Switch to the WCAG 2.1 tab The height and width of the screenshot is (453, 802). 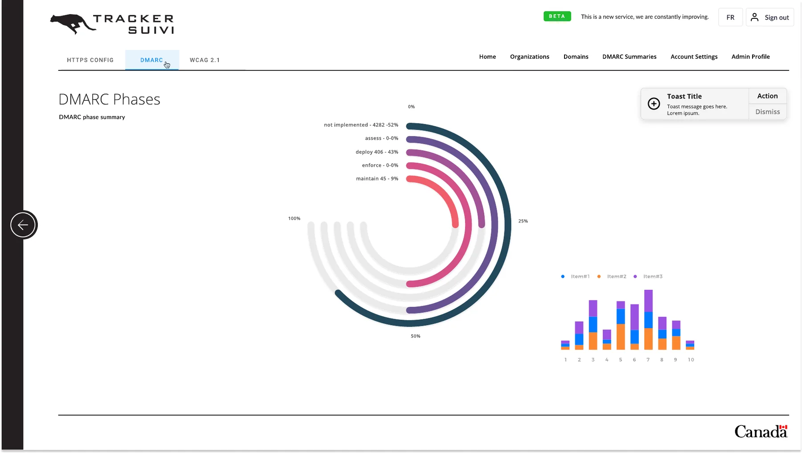(x=205, y=60)
